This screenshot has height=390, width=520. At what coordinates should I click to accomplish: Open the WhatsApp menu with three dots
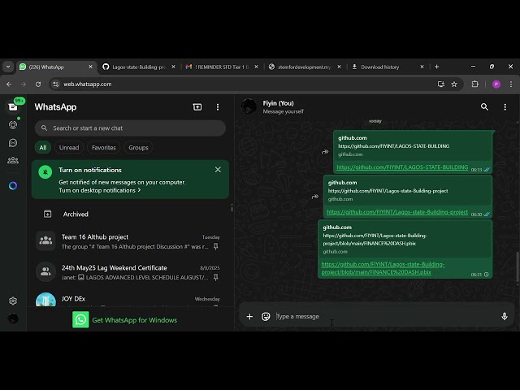coord(218,107)
